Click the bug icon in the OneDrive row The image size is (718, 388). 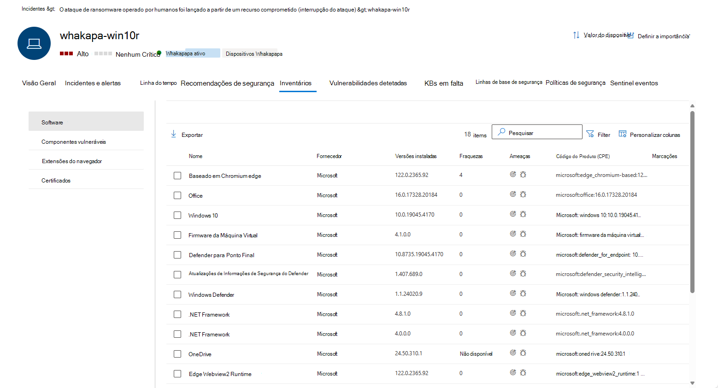click(x=523, y=353)
